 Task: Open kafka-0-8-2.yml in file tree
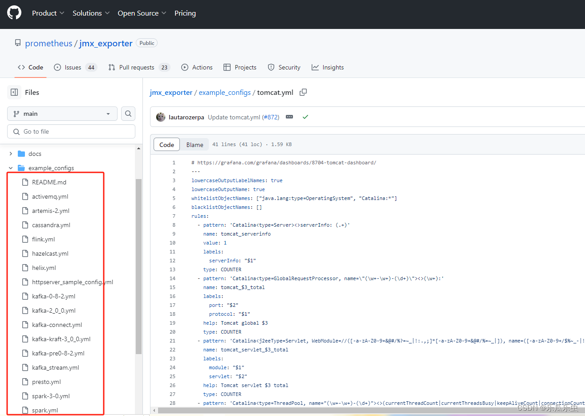pos(53,296)
